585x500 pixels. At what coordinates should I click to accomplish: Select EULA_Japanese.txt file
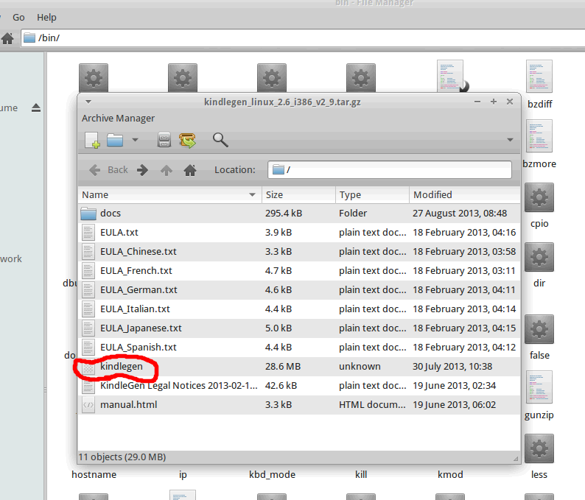[x=299, y=328]
